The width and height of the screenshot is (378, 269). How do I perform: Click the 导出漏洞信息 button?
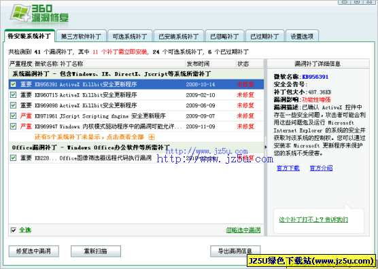click(x=235, y=251)
